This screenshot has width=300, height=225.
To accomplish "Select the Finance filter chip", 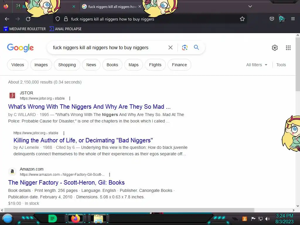I will point(179,65).
